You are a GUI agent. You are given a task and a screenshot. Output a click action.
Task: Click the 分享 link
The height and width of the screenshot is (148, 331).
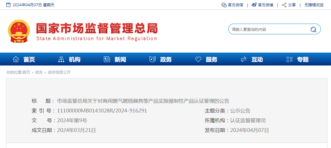[x=292, y=5]
